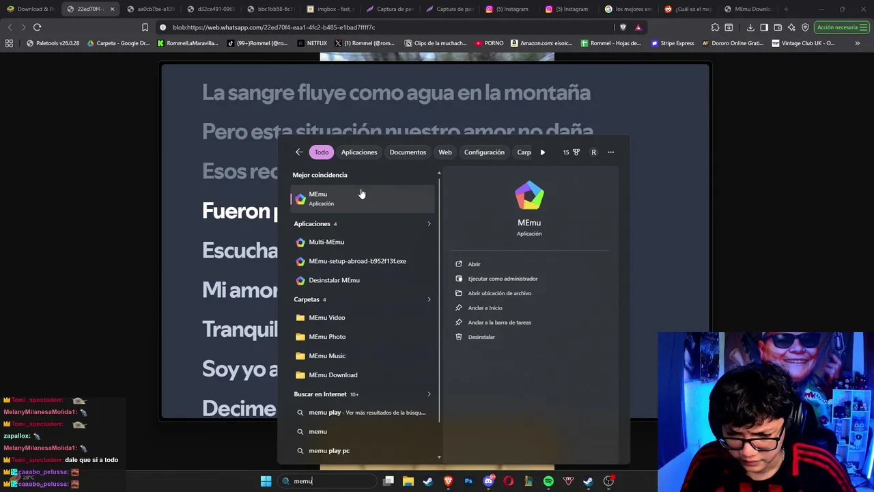Open the R account avatar in search panel
The image size is (874, 492).
593,152
